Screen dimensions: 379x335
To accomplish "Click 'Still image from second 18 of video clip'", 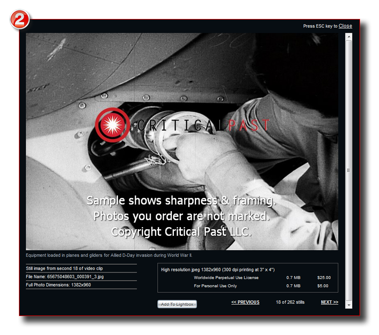I will (x=64, y=269).
